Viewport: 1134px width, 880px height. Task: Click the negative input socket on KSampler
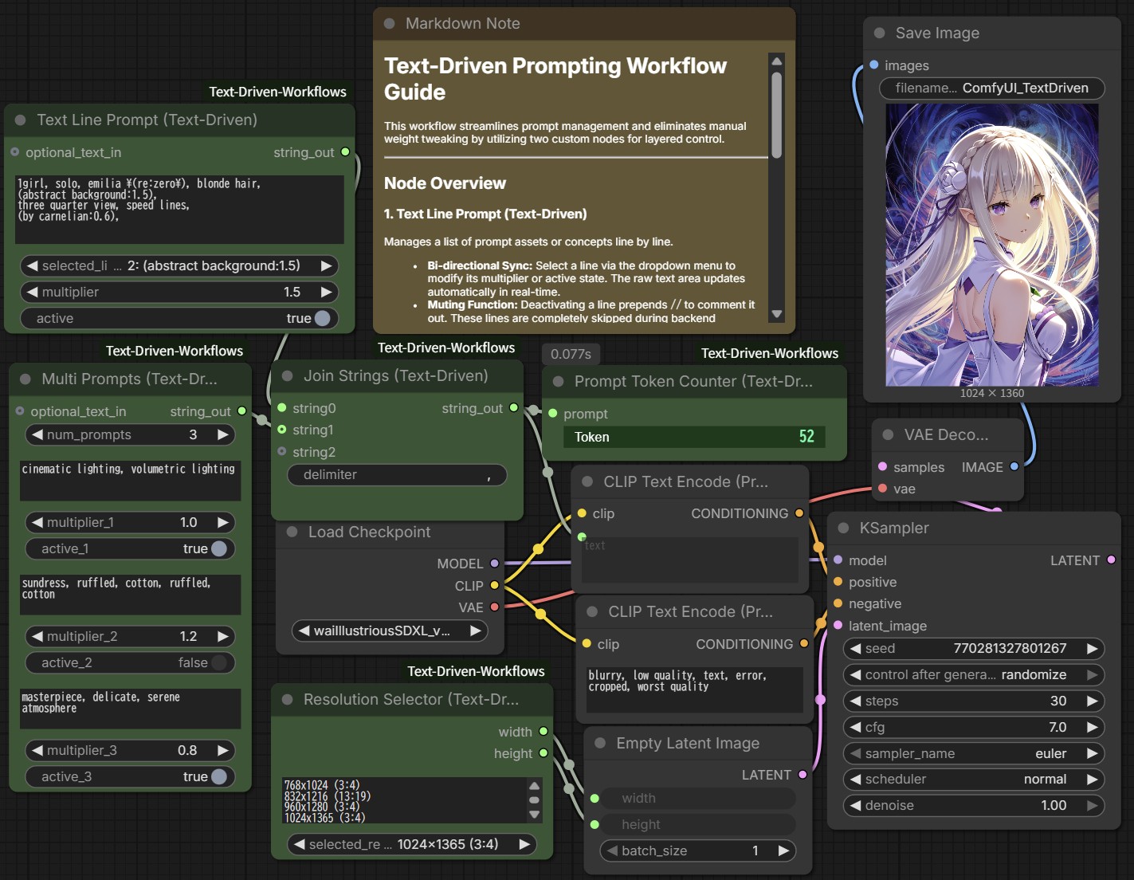coord(838,603)
